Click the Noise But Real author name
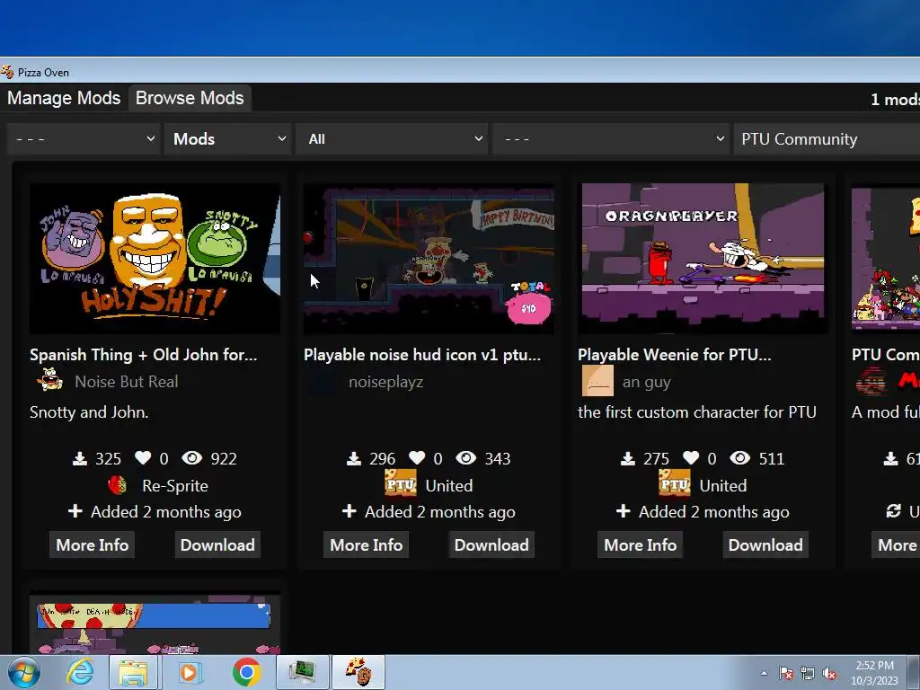Viewport: 920px width, 690px height. (126, 382)
